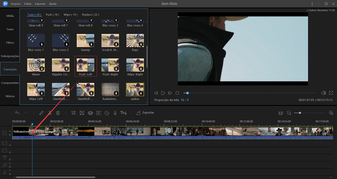Play the video preview
337x179 pixels.
[x=163, y=93]
